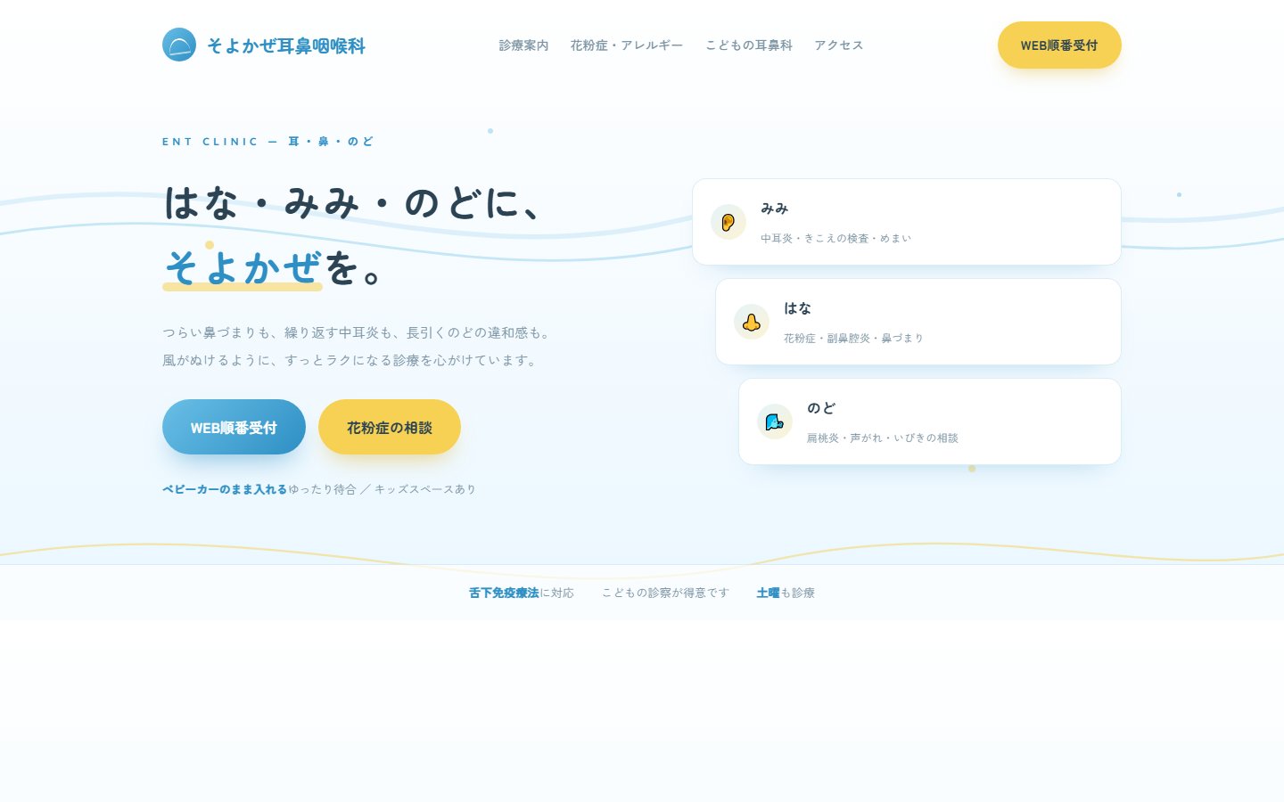Open the みみ card title
The width and height of the screenshot is (1284, 802).
[x=774, y=209]
